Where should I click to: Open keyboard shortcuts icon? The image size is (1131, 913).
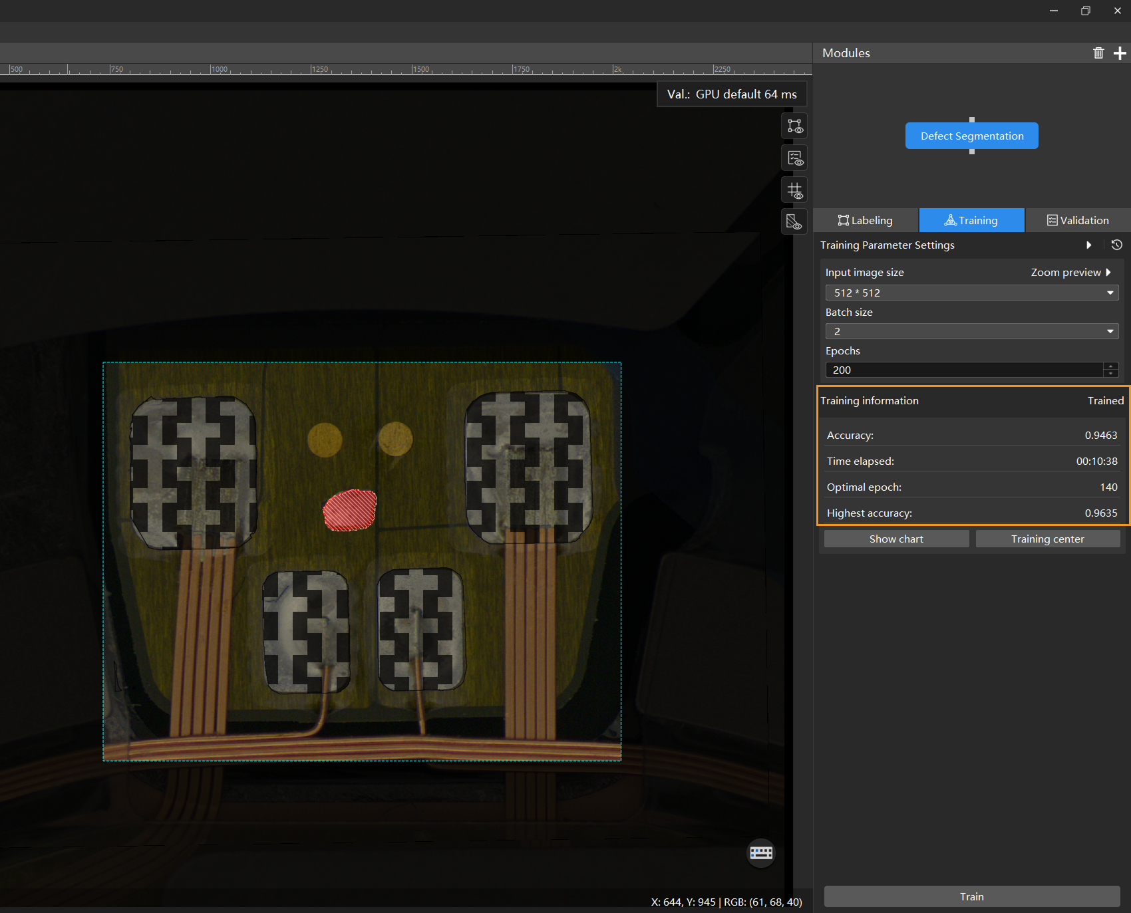[761, 853]
